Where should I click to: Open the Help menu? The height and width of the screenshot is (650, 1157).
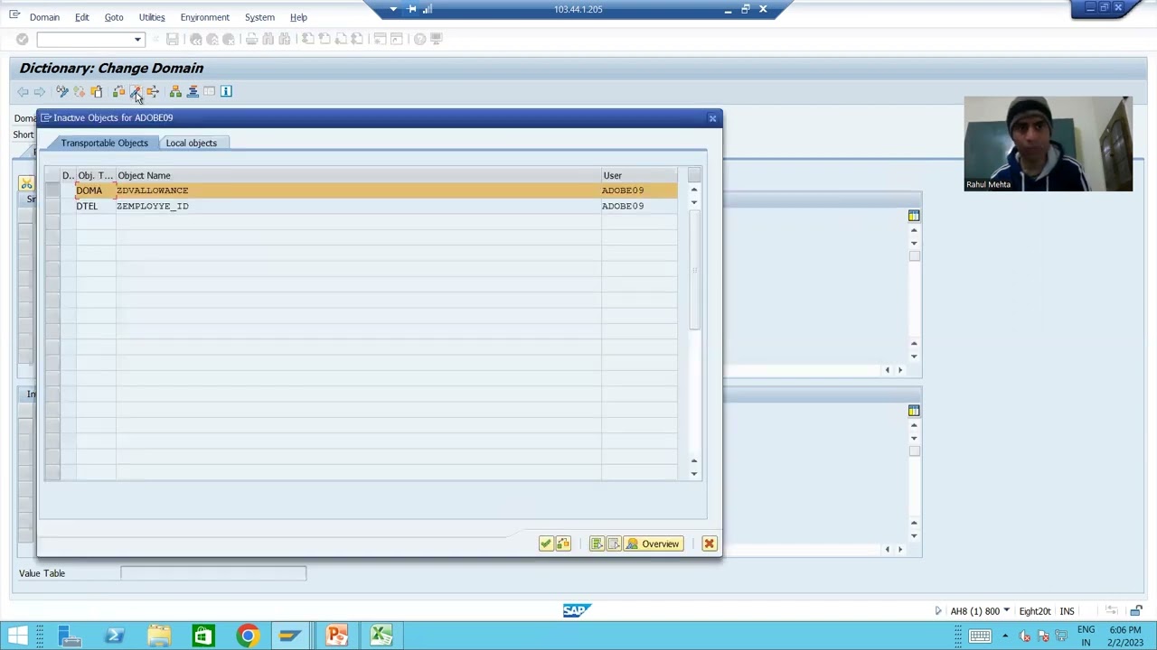pos(298,17)
